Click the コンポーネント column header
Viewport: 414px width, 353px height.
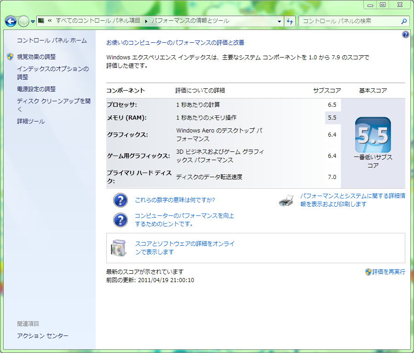[126, 91]
